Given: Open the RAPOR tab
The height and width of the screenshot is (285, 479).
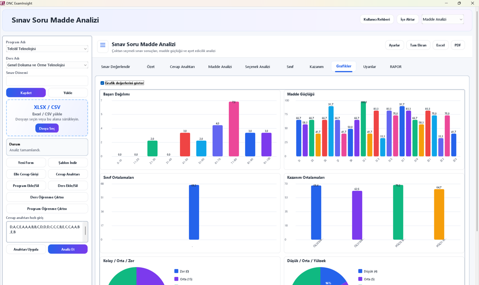Looking at the screenshot, I should click(396, 67).
